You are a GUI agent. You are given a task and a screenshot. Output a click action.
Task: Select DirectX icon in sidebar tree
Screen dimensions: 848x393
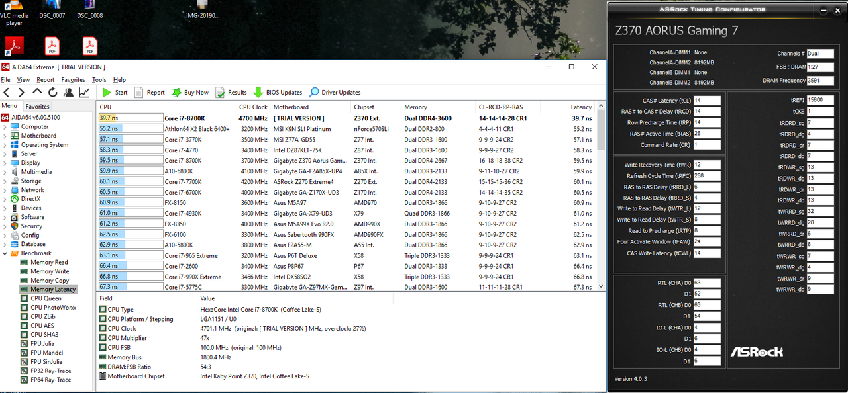point(15,199)
